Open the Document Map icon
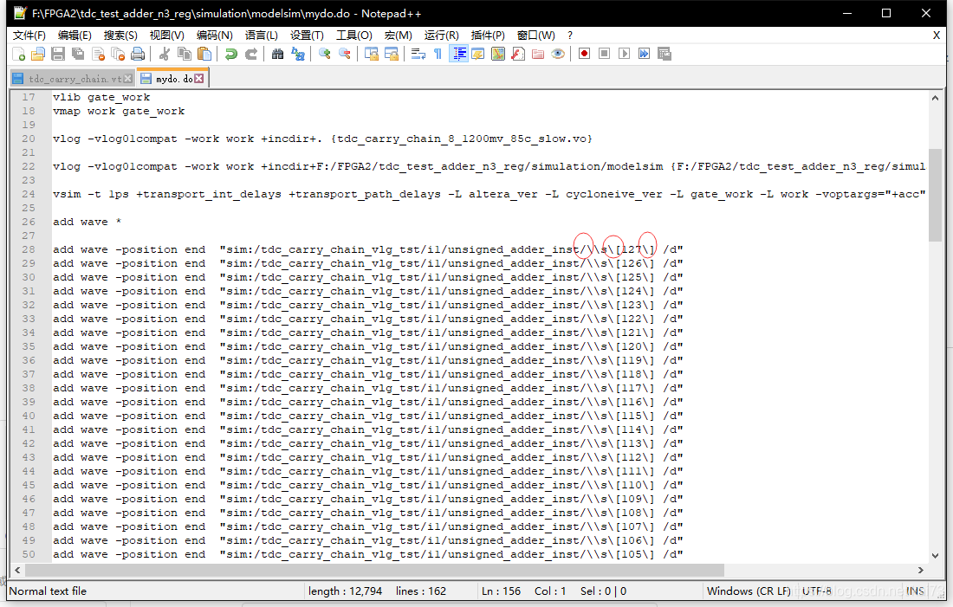 [x=498, y=54]
